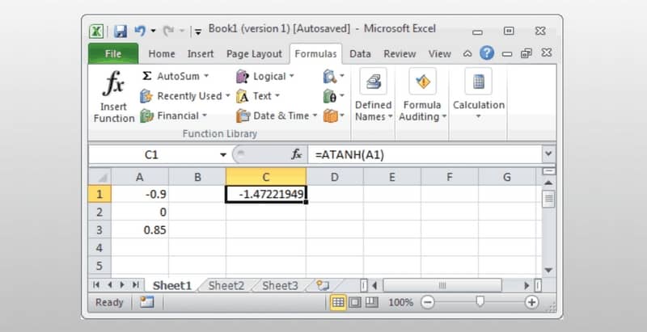Select cell A2 containing 0

pyautogui.click(x=140, y=212)
